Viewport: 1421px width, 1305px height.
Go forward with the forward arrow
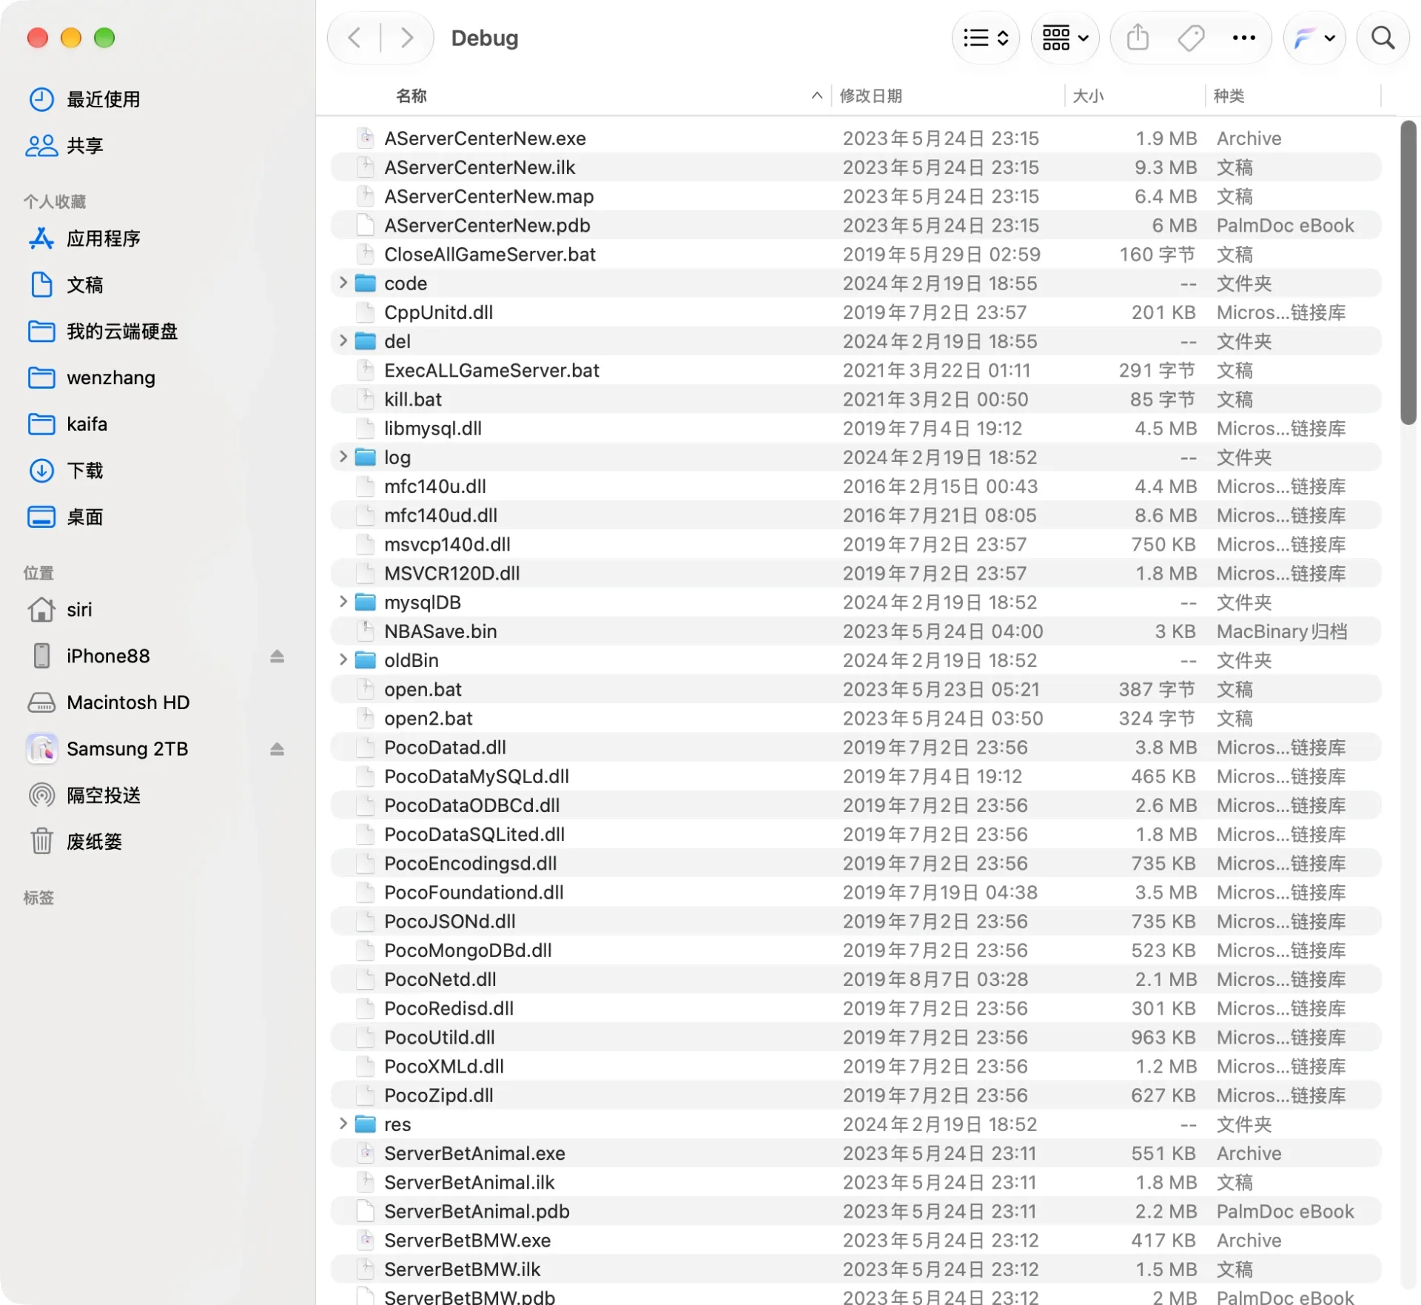406,38
